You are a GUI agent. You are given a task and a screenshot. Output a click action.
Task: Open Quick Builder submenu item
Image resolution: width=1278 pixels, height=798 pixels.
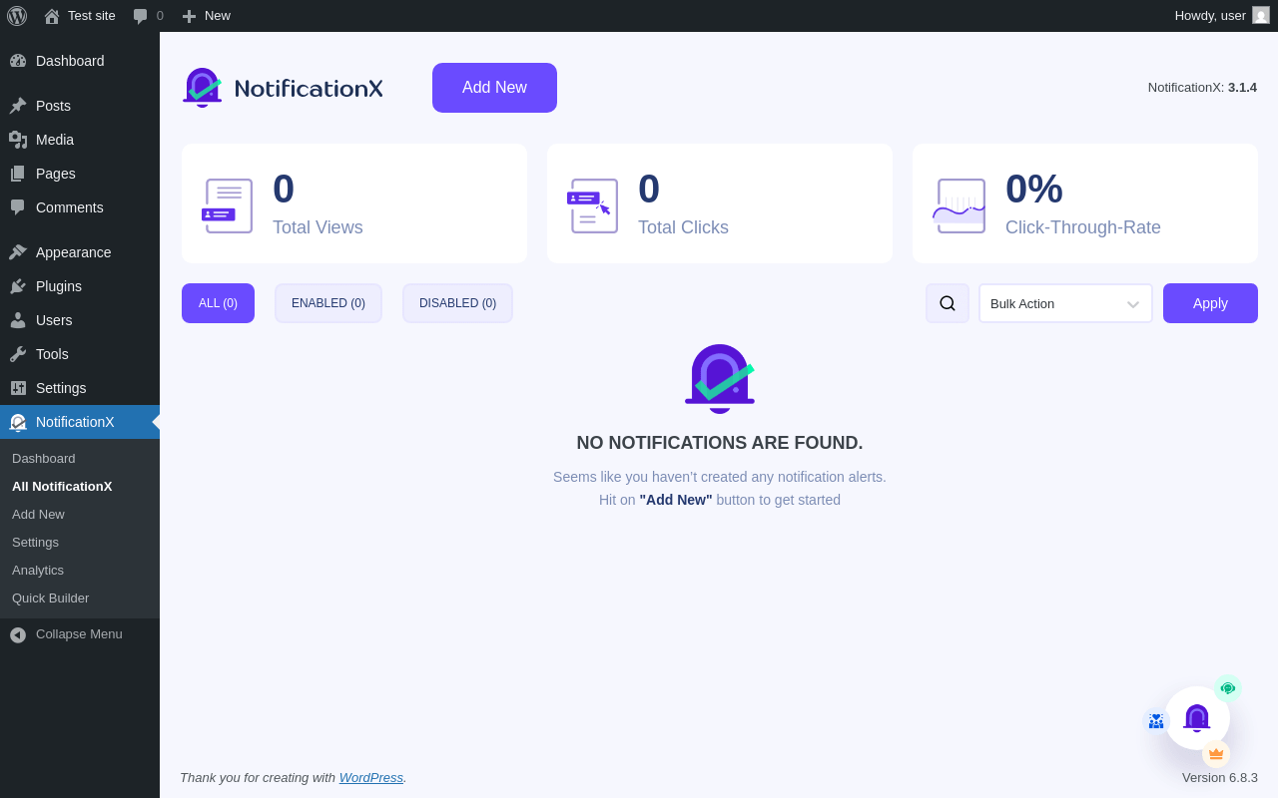click(80, 598)
